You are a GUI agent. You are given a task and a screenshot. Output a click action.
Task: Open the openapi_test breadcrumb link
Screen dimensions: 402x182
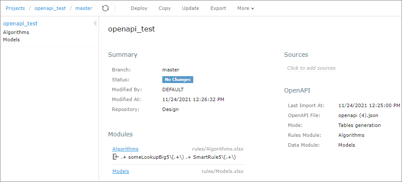(50, 8)
